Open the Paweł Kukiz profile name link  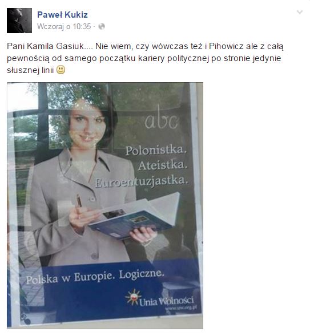62,15
